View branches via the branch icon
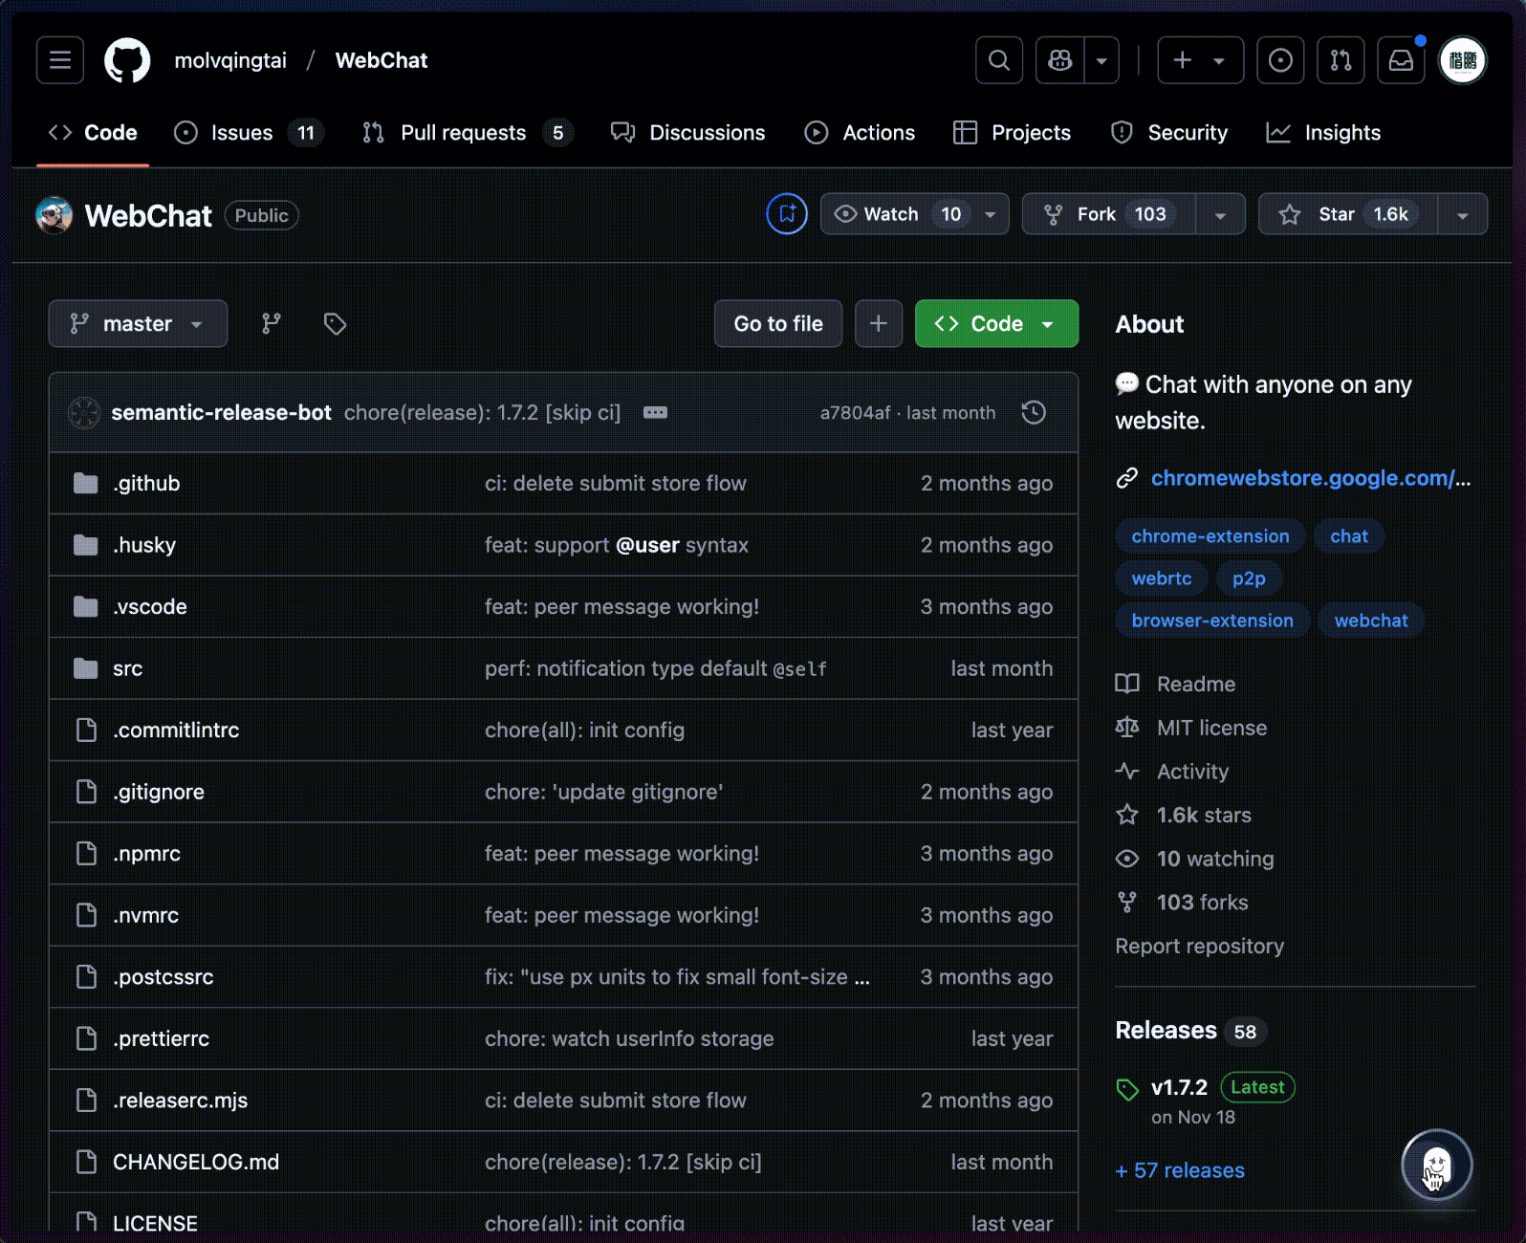This screenshot has height=1243, width=1526. 272,324
